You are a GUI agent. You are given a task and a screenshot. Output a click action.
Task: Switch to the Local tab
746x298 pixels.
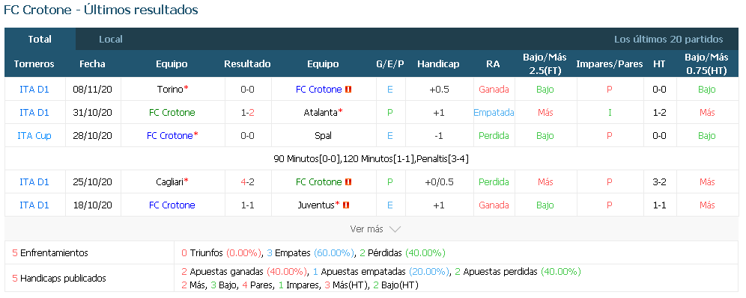point(111,40)
